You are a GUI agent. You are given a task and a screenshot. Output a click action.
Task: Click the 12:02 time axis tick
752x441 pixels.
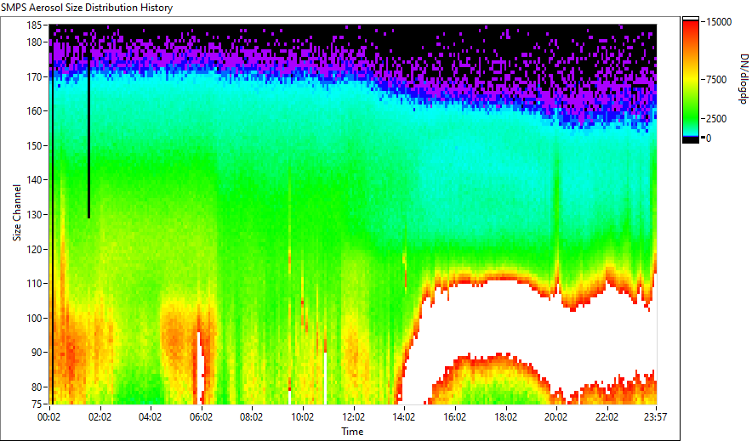(354, 417)
